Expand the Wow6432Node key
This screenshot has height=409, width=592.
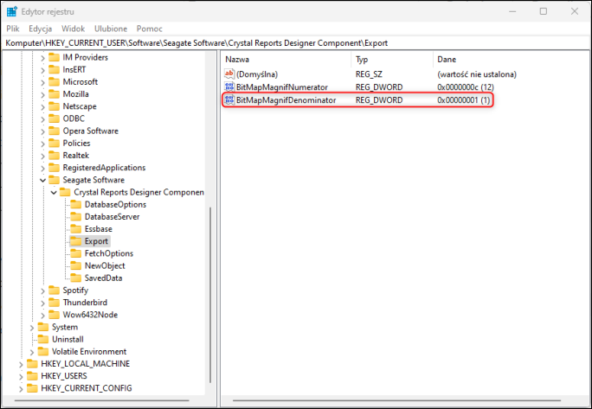click(42, 316)
